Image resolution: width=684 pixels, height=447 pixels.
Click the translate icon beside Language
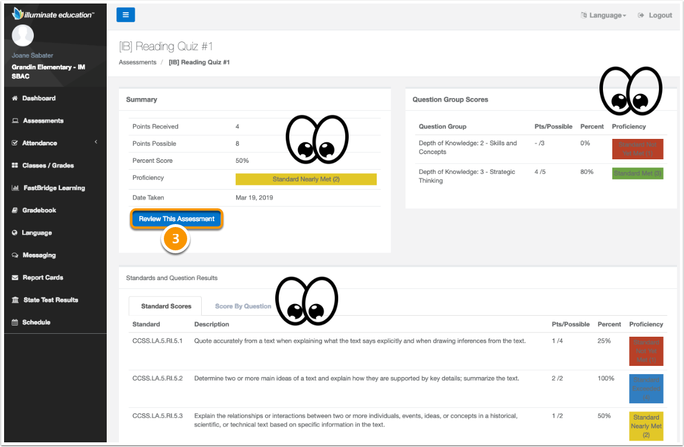(x=584, y=15)
